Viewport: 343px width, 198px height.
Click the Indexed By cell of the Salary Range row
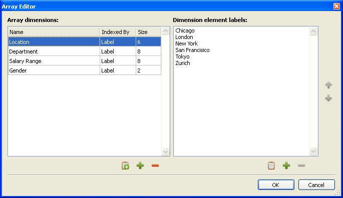(118, 61)
